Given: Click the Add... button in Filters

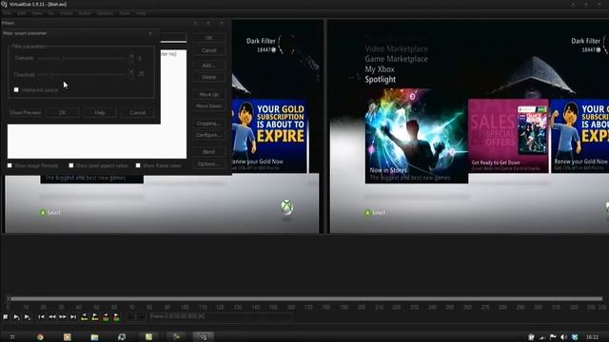Looking at the screenshot, I should tap(209, 66).
